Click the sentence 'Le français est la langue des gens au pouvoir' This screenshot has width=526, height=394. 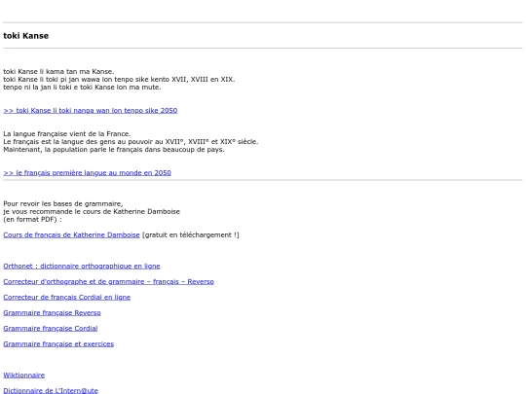[x=131, y=142]
